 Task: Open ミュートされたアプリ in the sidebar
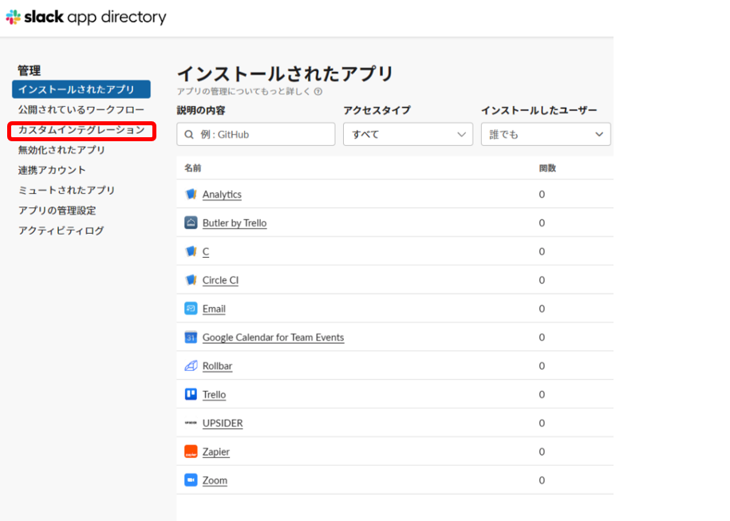(x=66, y=190)
